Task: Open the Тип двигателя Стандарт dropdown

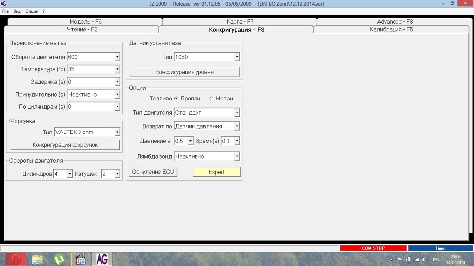Action: [237, 112]
